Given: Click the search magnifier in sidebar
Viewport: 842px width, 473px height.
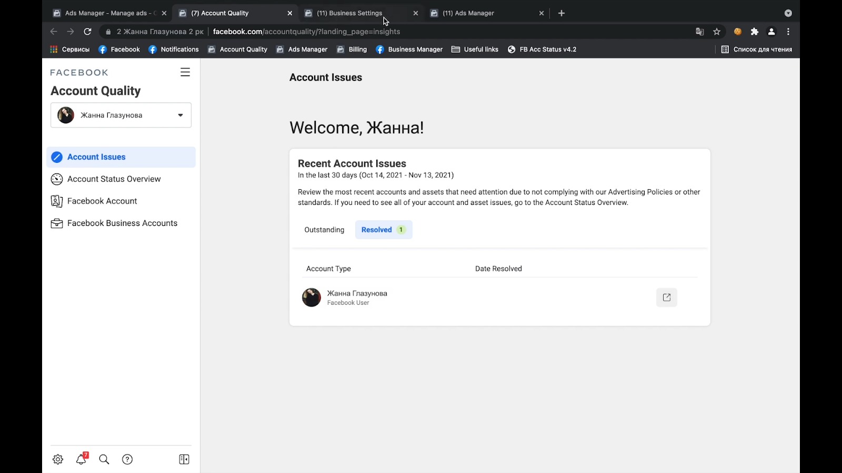Looking at the screenshot, I should coord(104,459).
